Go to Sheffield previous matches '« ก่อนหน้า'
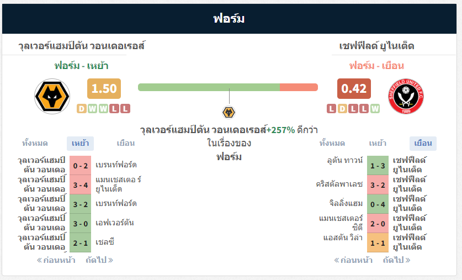This screenshot has width=462, height=280. click(353, 260)
